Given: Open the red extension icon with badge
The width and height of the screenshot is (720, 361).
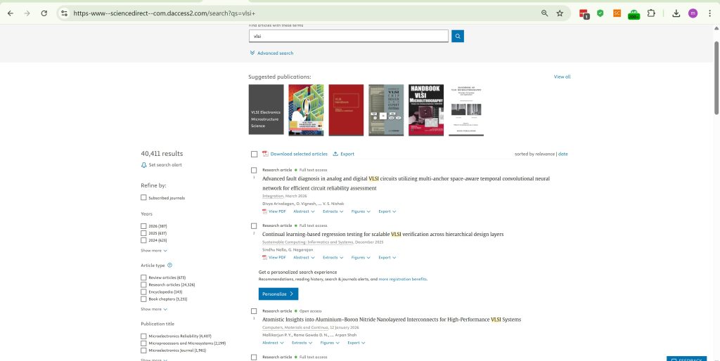Looking at the screenshot, I should click(584, 14).
